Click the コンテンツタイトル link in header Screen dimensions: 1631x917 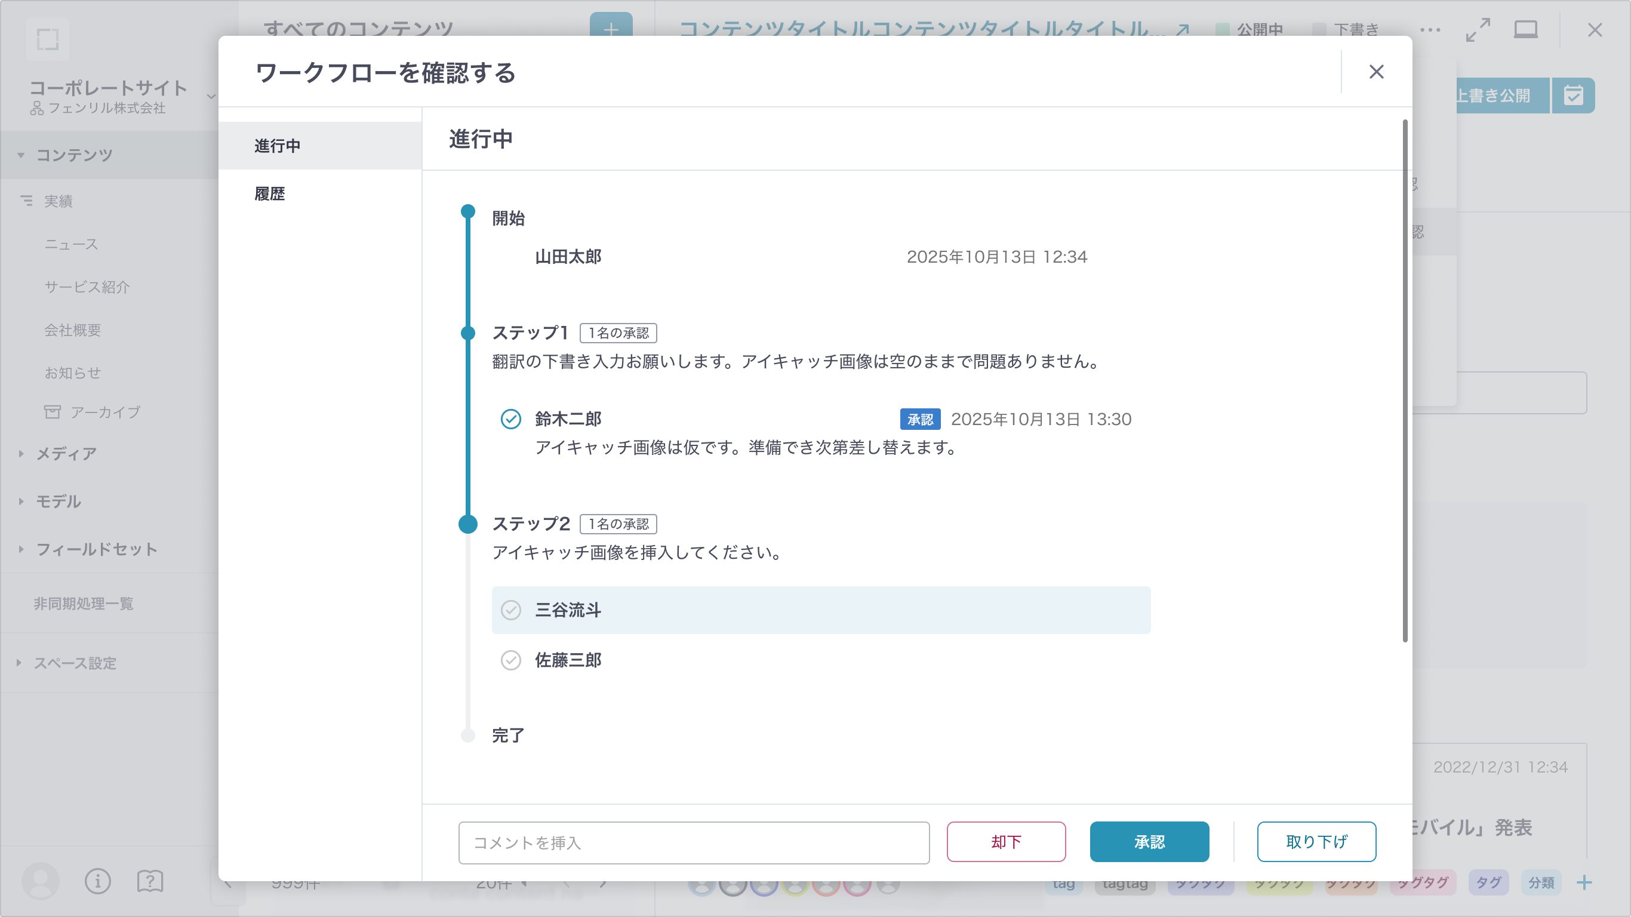pyautogui.click(x=921, y=29)
